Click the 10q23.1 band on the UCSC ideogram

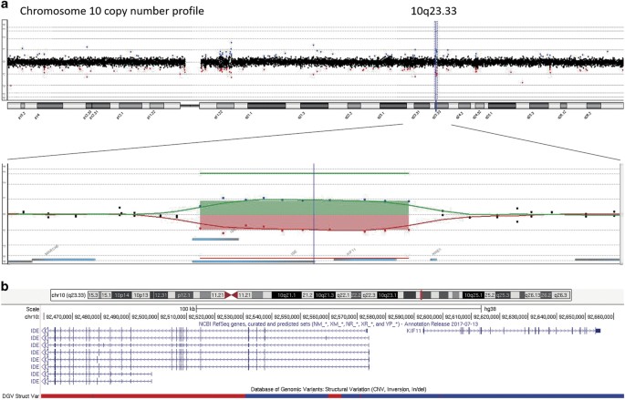[x=388, y=295]
